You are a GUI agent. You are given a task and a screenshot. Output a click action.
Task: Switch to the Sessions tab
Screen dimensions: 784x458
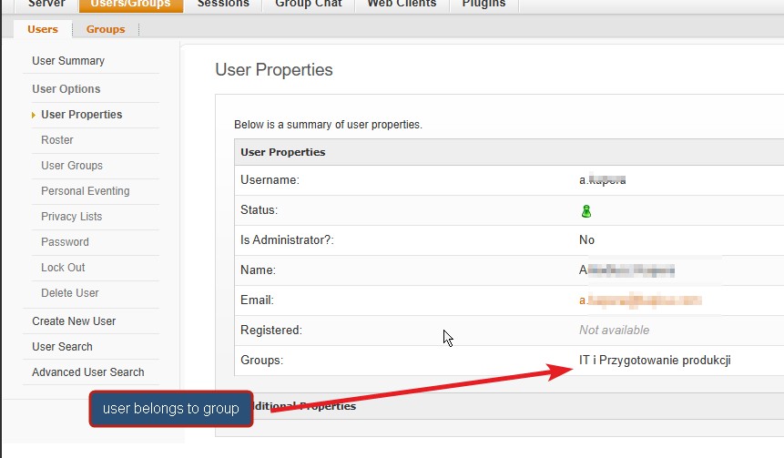[x=223, y=4]
